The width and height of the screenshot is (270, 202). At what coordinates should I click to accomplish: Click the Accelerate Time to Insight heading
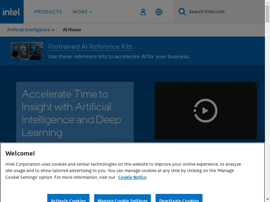(71, 113)
